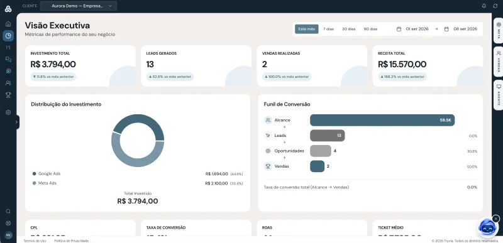This screenshot has height=243, width=503.
Task: Open the notifications bell
Action: [x=484, y=6]
